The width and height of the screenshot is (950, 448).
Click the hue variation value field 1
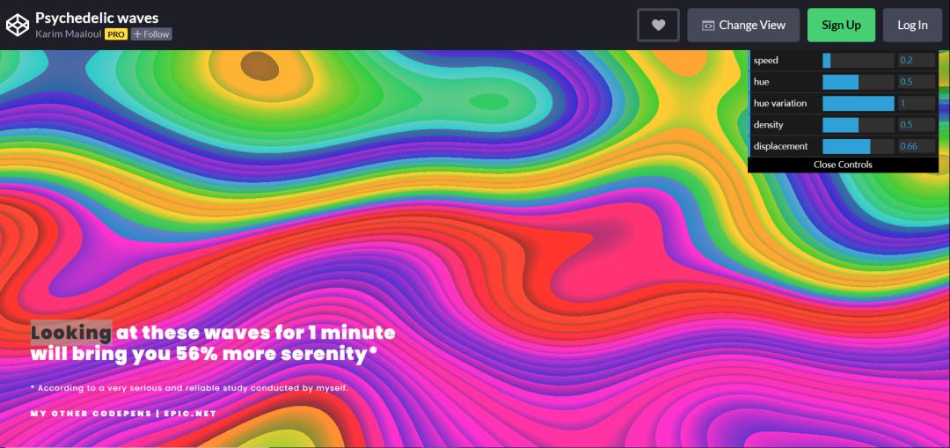(x=916, y=103)
